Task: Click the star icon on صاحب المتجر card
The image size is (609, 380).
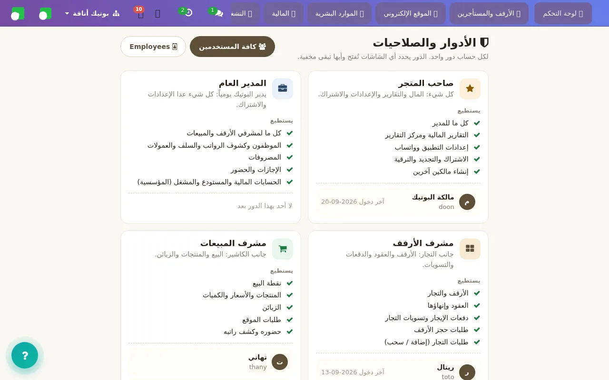Action: pos(470,89)
